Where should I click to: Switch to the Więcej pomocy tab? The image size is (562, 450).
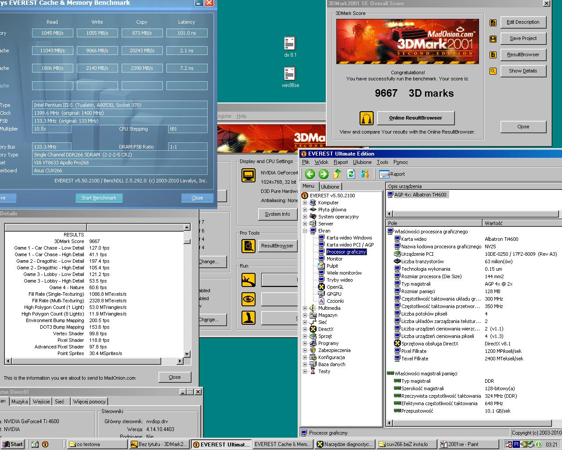pyautogui.click(x=90, y=401)
